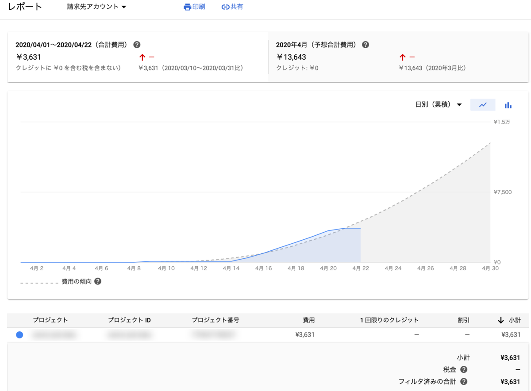
Task: Sort by 1回限りのクレジット column header
Action: [389, 320]
